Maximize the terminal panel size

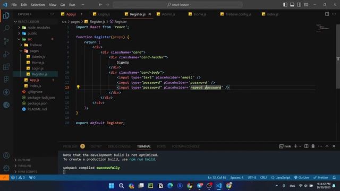327,146
